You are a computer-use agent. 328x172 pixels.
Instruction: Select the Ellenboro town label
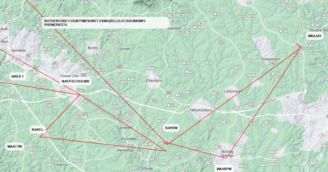tap(154, 81)
